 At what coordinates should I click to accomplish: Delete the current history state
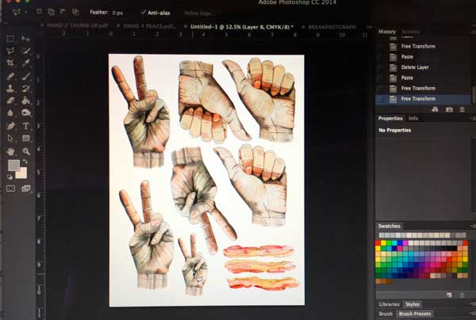pos(462,109)
